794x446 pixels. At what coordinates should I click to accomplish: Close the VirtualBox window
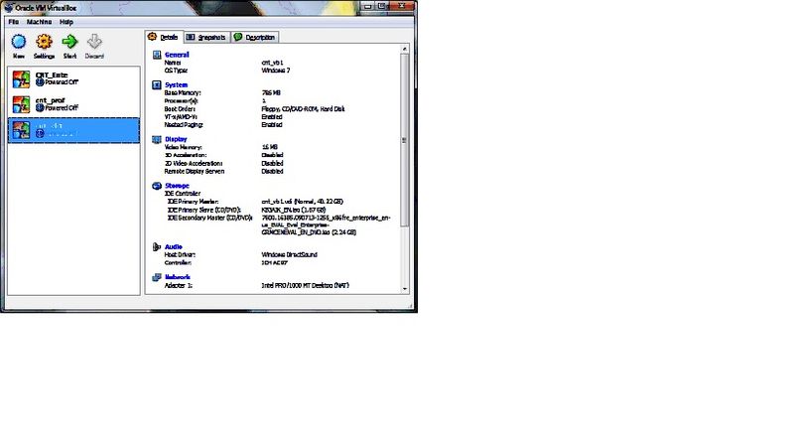pos(402,6)
